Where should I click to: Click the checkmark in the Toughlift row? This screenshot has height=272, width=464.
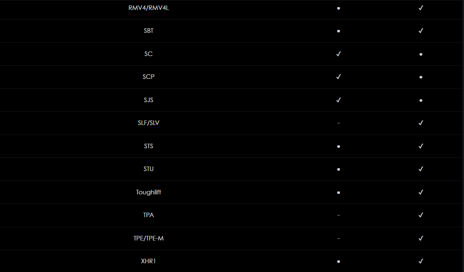point(421,192)
